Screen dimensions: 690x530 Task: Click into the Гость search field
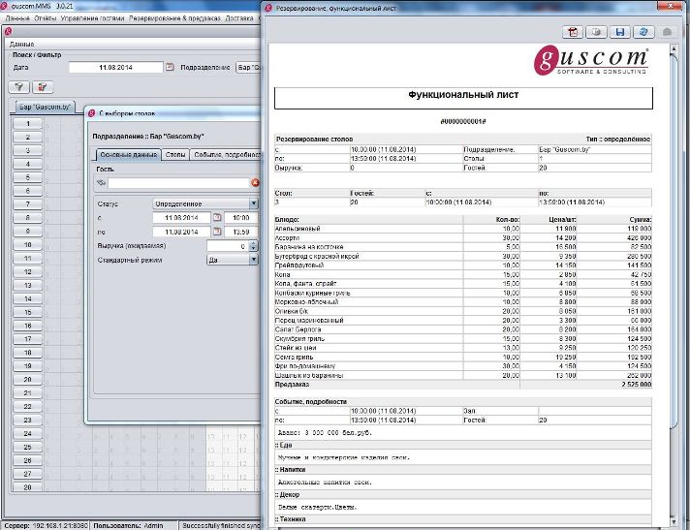click(176, 182)
